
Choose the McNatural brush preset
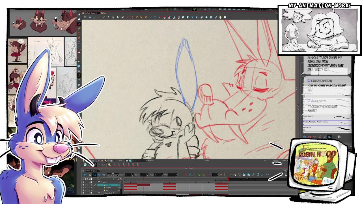coord(327,129)
